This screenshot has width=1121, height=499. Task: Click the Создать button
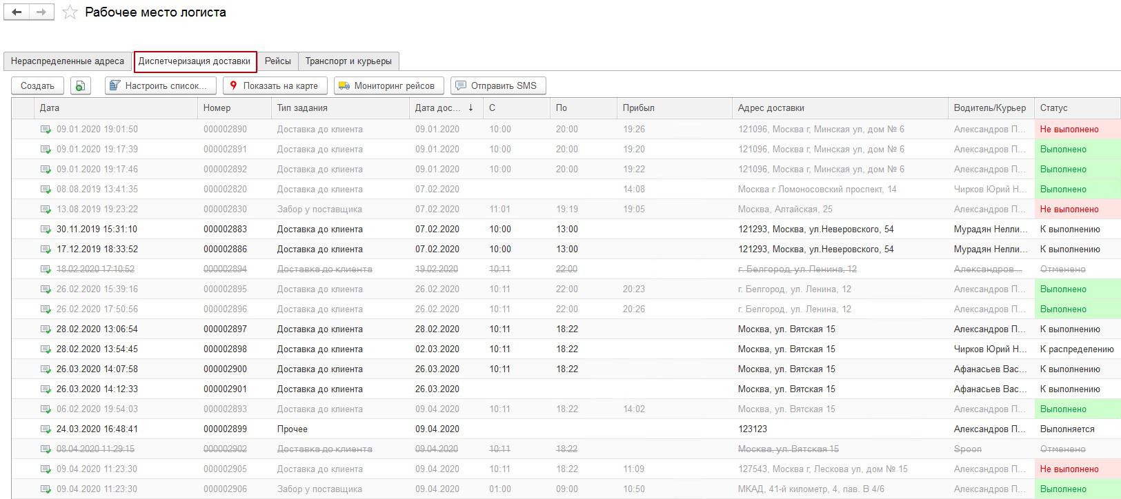pos(38,85)
